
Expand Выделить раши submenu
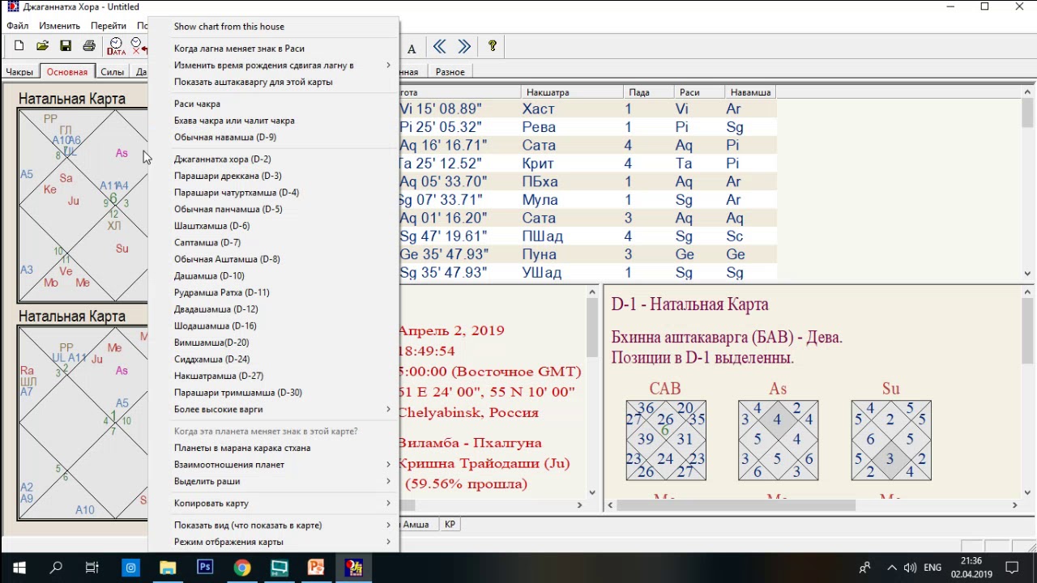tap(274, 481)
